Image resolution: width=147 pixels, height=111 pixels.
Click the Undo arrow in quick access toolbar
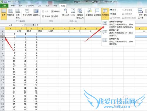[9, 2]
